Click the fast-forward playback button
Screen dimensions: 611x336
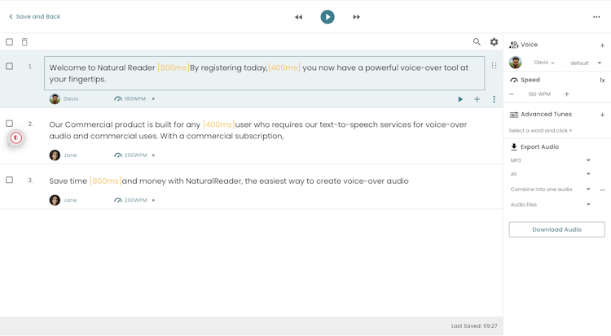(356, 17)
